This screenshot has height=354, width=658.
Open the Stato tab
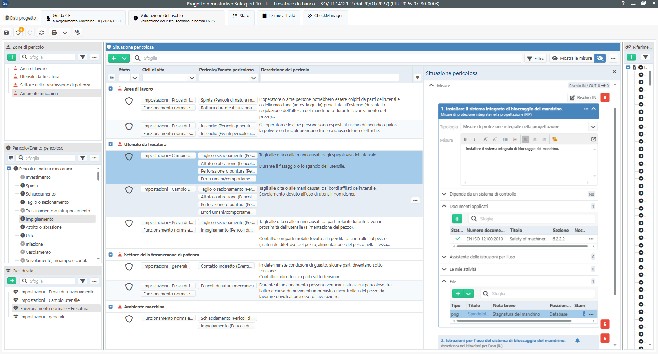pyautogui.click(x=241, y=16)
